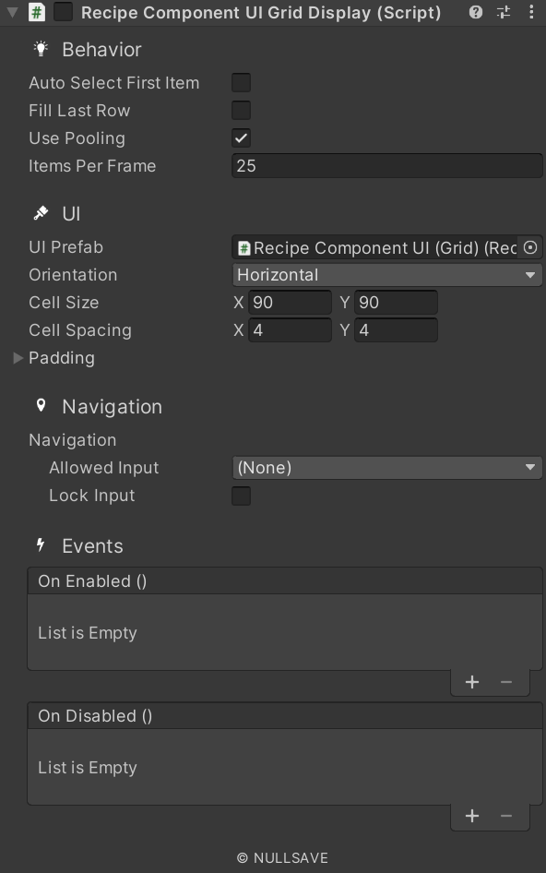Collapse the Recipe Component UI Grid Display foldout
The height and width of the screenshot is (873, 546).
(x=12, y=12)
